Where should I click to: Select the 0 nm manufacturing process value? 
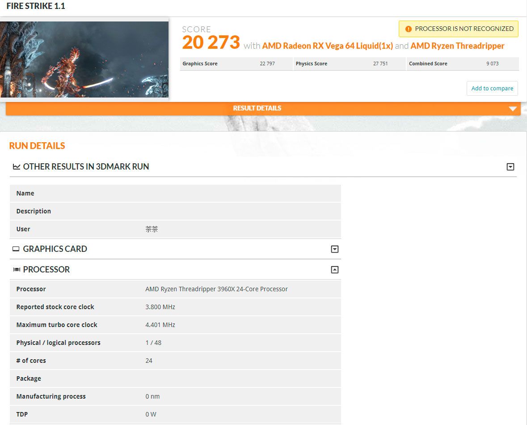point(152,396)
